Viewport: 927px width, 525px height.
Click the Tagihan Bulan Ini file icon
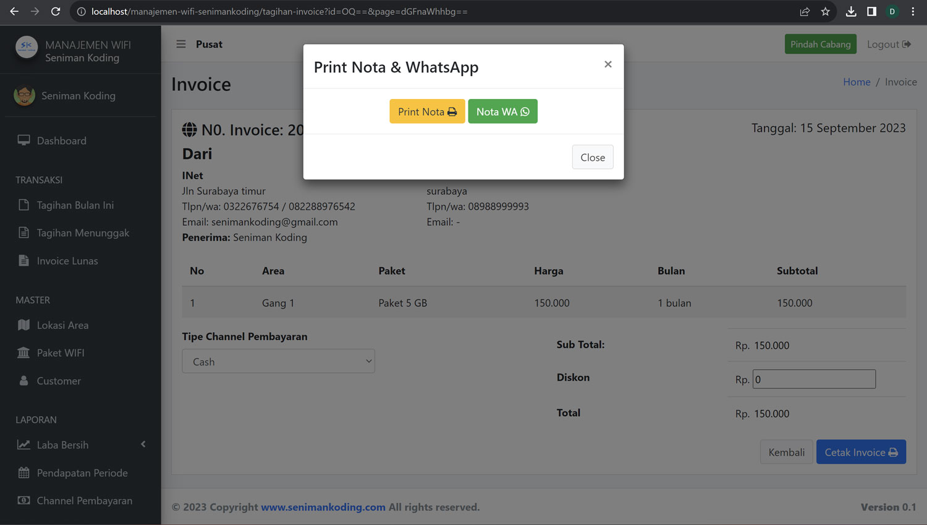tap(23, 205)
